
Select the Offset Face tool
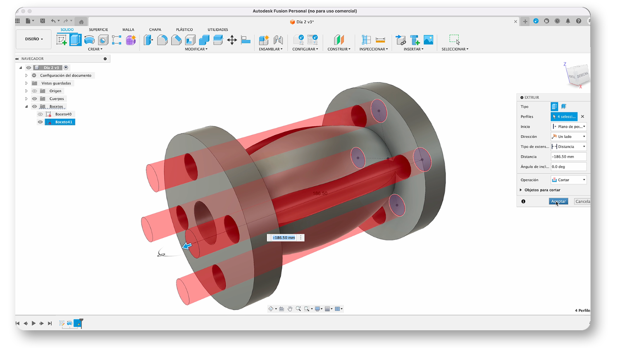(x=218, y=40)
